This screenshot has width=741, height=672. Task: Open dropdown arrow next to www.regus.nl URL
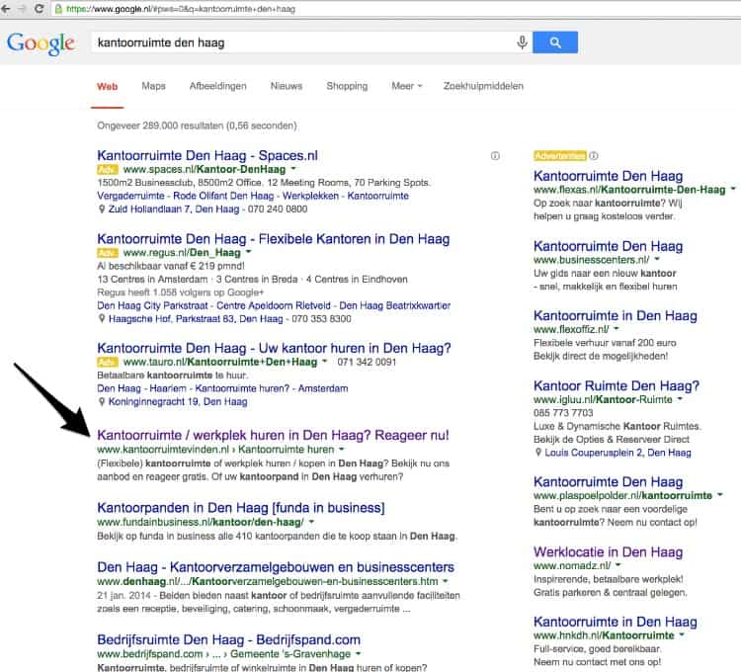pos(249,252)
